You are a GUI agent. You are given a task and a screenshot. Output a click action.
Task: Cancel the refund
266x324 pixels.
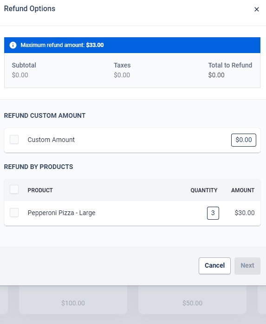click(x=214, y=265)
